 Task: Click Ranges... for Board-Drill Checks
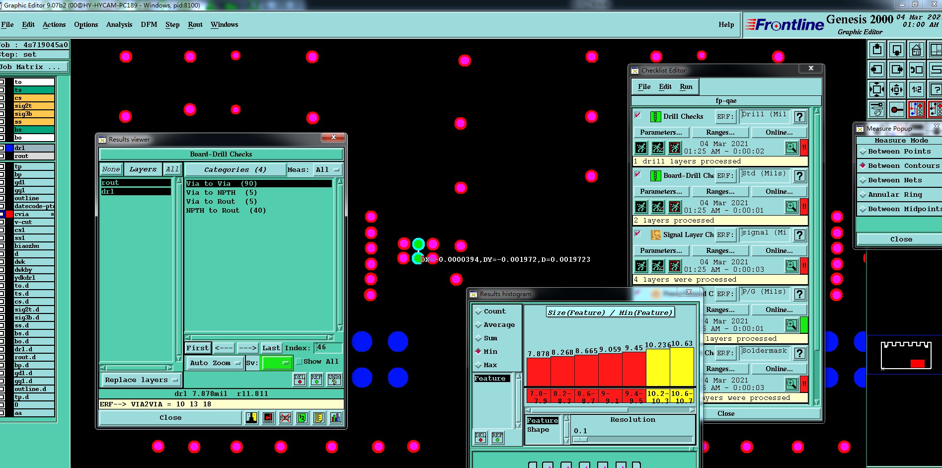720,192
